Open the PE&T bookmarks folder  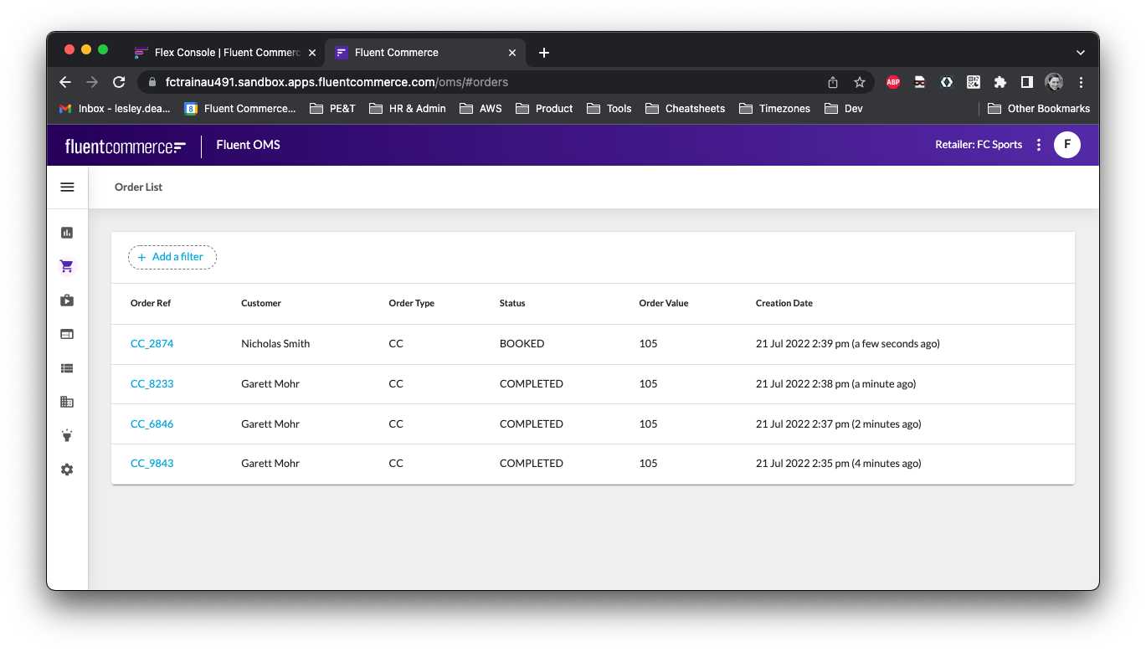(332, 109)
